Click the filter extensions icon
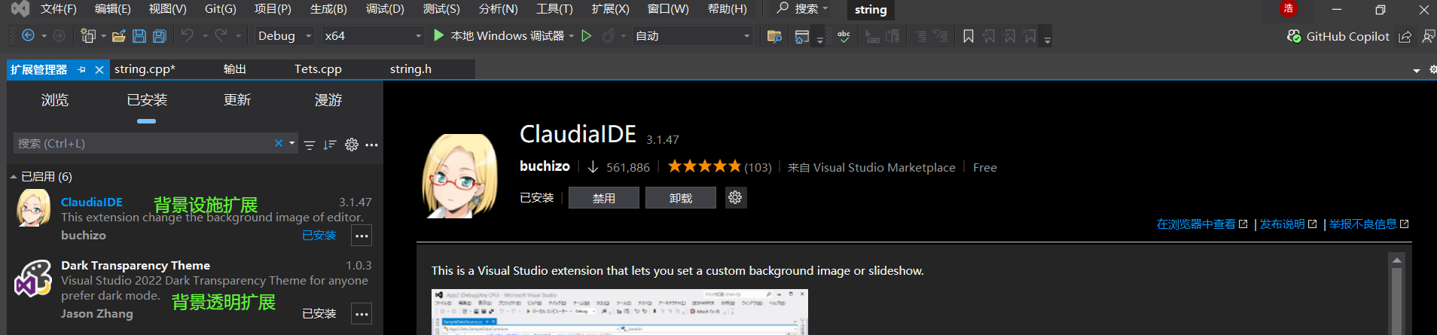This screenshot has width=1437, height=335. [310, 145]
